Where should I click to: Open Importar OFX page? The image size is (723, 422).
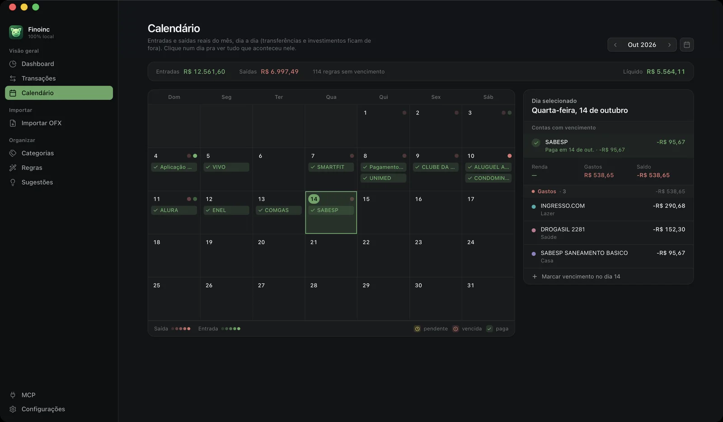coord(59,123)
